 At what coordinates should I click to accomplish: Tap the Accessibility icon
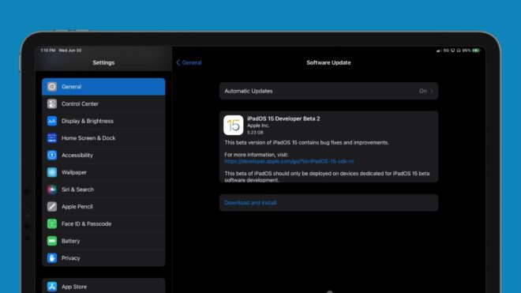52,156
